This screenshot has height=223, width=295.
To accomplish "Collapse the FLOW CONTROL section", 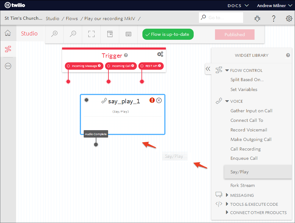I will (227, 70).
